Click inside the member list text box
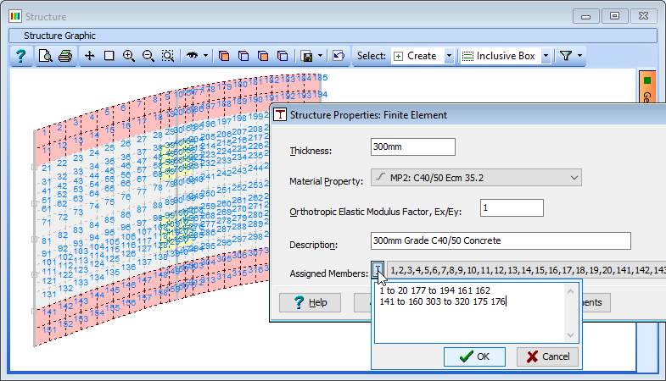The width and height of the screenshot is (666, 381). click(x=469, y=313)
